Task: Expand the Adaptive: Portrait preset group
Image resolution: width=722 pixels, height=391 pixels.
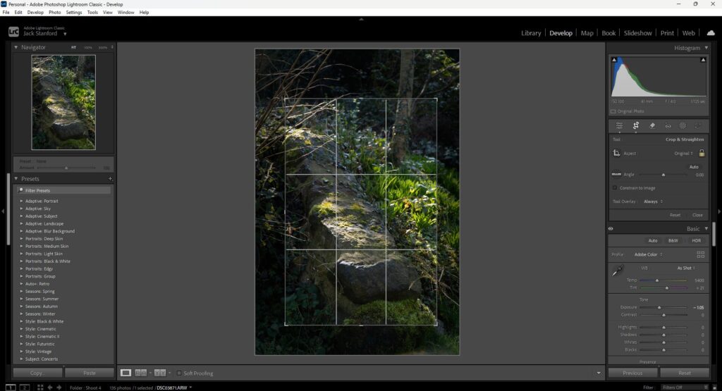Action: pyautogui.click(x=21, y=201)
